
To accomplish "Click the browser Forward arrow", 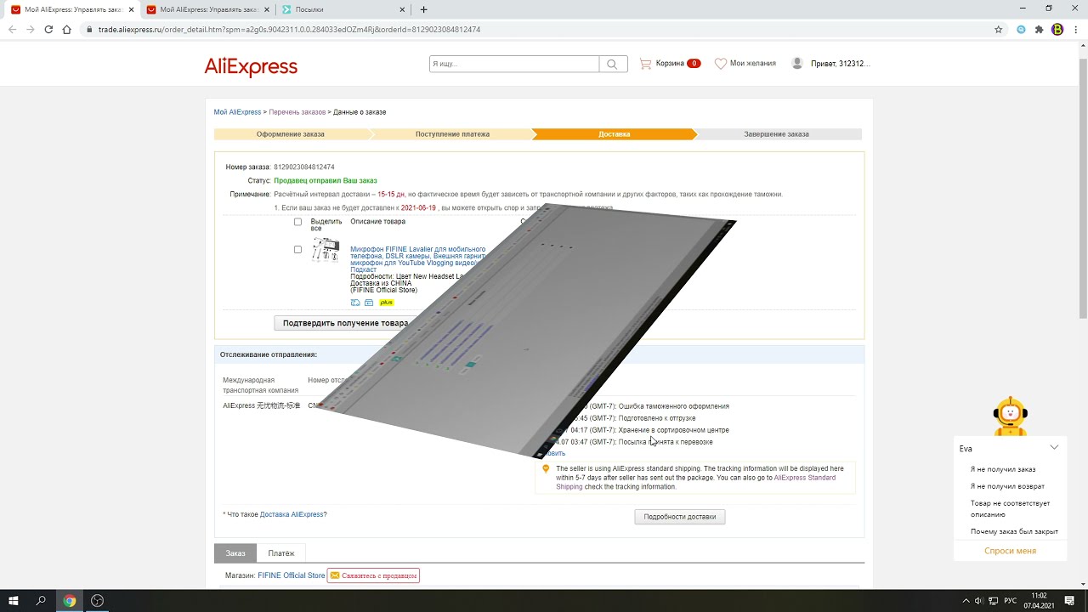I will pyautogui.click(x=31, y=30).
